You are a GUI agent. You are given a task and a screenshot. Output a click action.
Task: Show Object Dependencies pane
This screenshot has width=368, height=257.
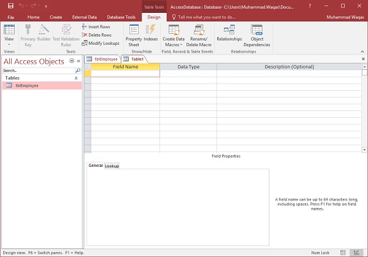256,34
